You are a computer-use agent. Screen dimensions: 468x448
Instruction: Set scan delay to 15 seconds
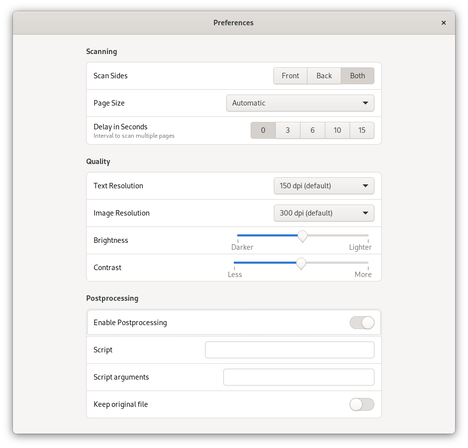pyautogui.click(x=362, y=130)
